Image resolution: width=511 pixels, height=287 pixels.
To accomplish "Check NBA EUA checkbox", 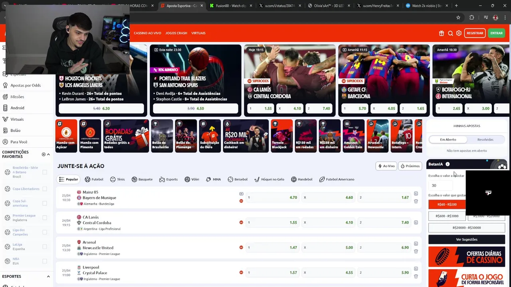I will tap(45, 261).
